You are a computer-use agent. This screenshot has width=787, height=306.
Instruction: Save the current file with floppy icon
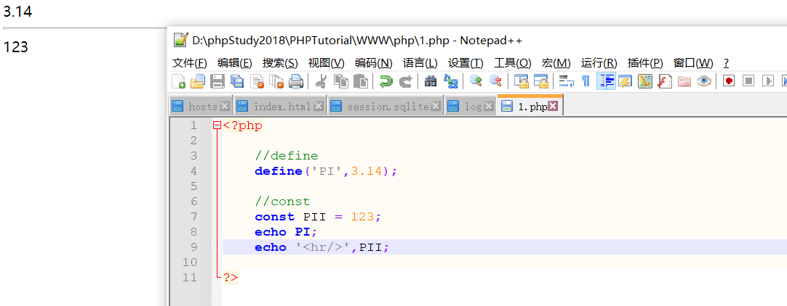[x=217, y=81]
